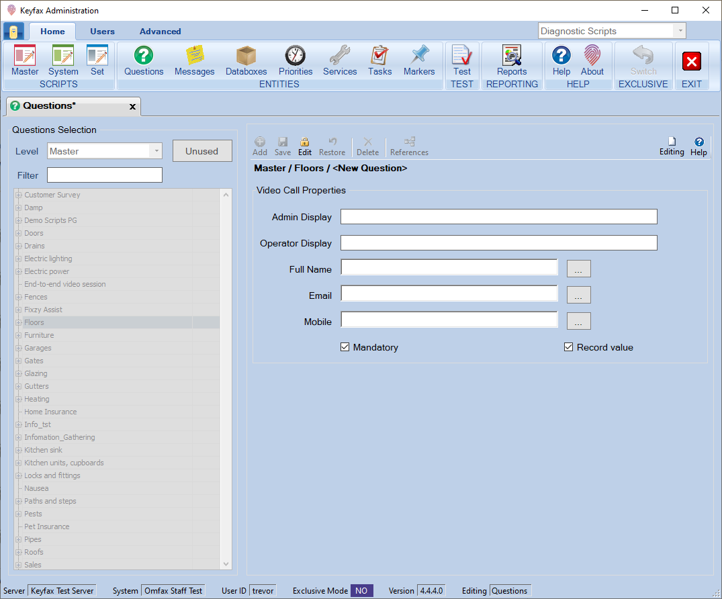722x599 pixels.
Task: Click the Email text field
Action: pyautogui.click(x=449, y=293)
